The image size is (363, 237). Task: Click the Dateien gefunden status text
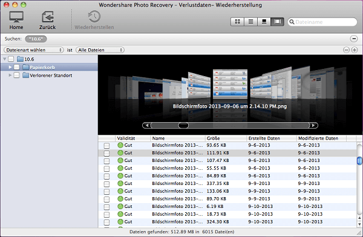pos(182,232)
